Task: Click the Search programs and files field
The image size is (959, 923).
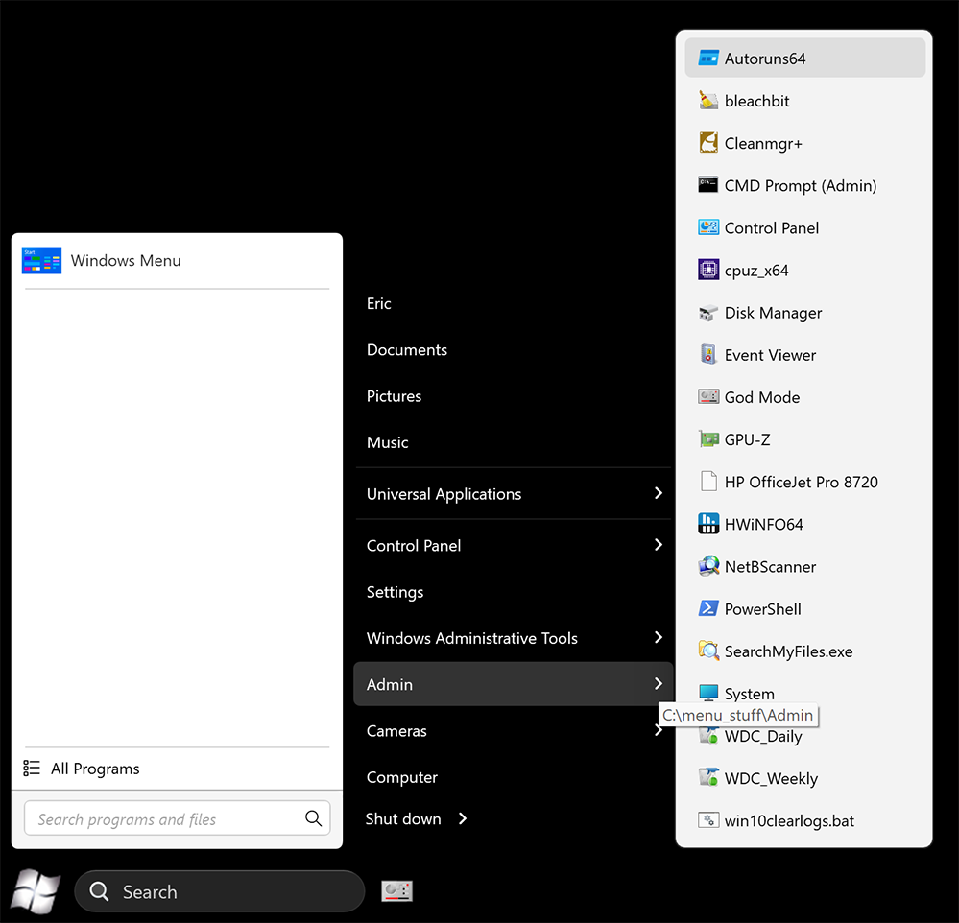Action: 163,818
